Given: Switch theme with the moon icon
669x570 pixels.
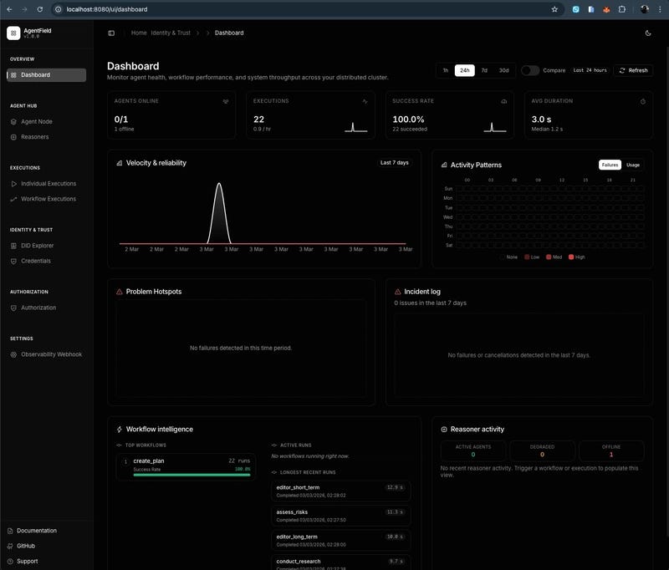Looking at the screenshot, I should coord(648,33).
